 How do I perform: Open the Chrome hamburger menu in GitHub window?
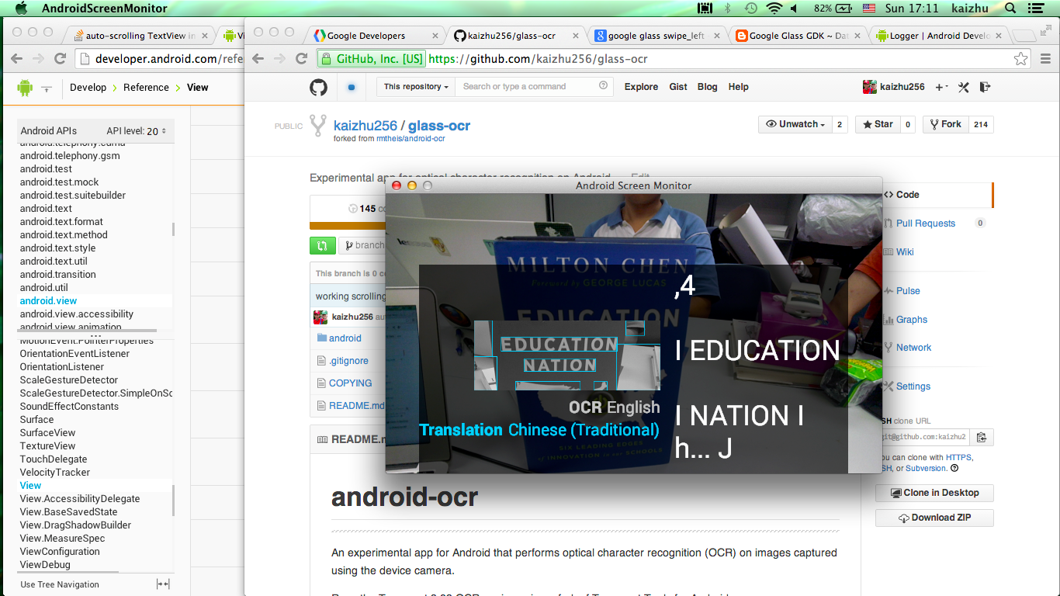[x=1046, y=59]
